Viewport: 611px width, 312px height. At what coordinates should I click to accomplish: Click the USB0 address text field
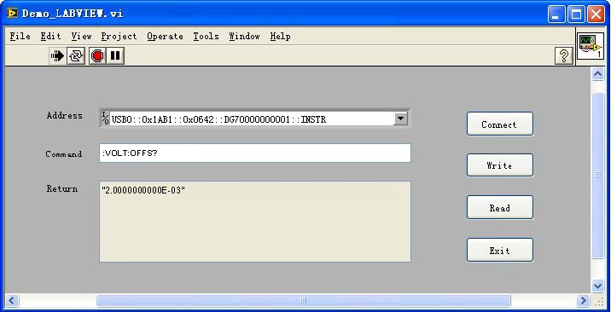click(252, 119)
